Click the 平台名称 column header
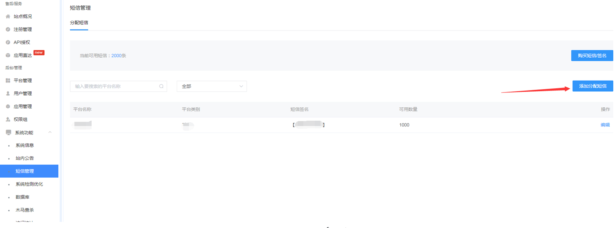The width and height of the screenshot is (616, 228). (x=82, y=109)
